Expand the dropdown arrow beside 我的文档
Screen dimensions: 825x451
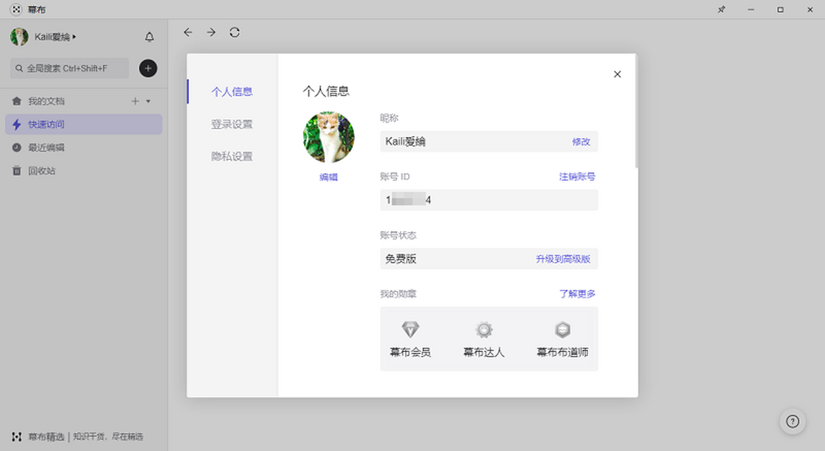[x=148, y=102]
